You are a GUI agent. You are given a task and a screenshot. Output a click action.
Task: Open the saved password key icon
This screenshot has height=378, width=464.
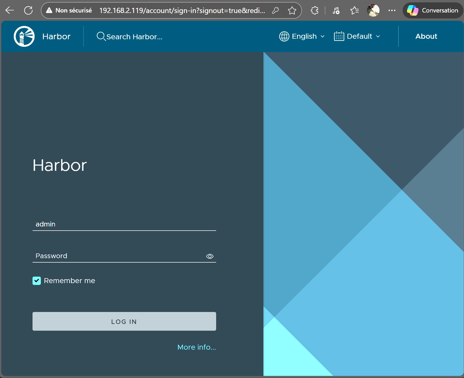tap(275, 10)
